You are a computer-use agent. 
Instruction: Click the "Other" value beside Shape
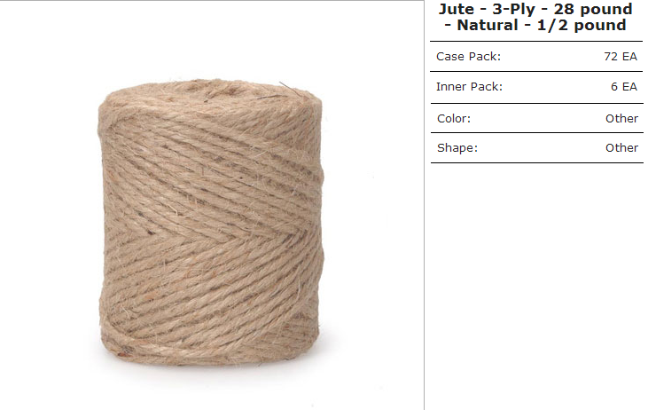point(621,148)
